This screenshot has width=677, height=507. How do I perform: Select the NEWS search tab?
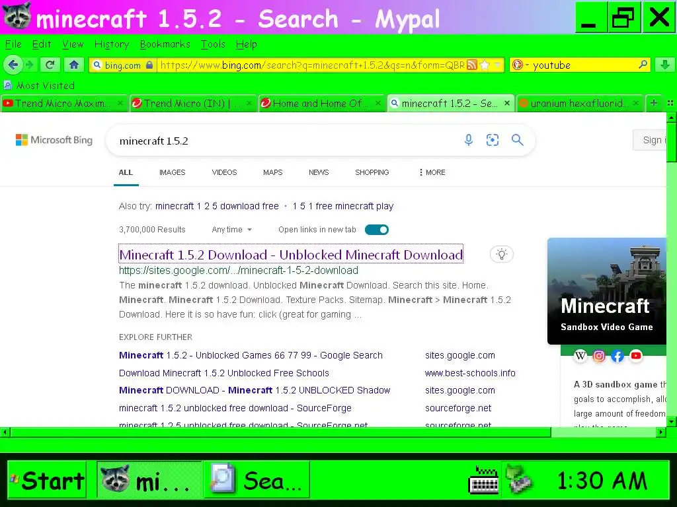319,172
